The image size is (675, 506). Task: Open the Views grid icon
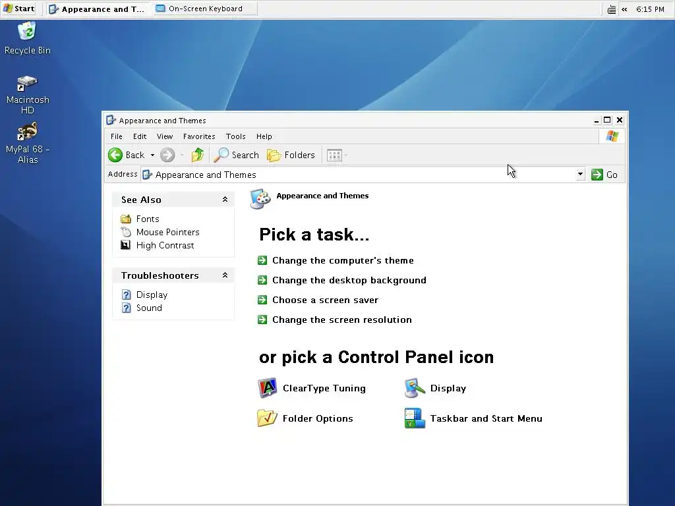pos(334,155)
